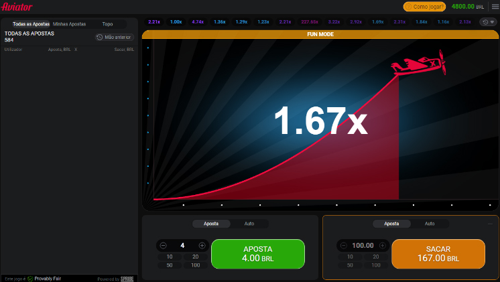Click left bet amount field showing 4
Screen dimensions: 500x282
pyautogui.click(x=182, y=245)
